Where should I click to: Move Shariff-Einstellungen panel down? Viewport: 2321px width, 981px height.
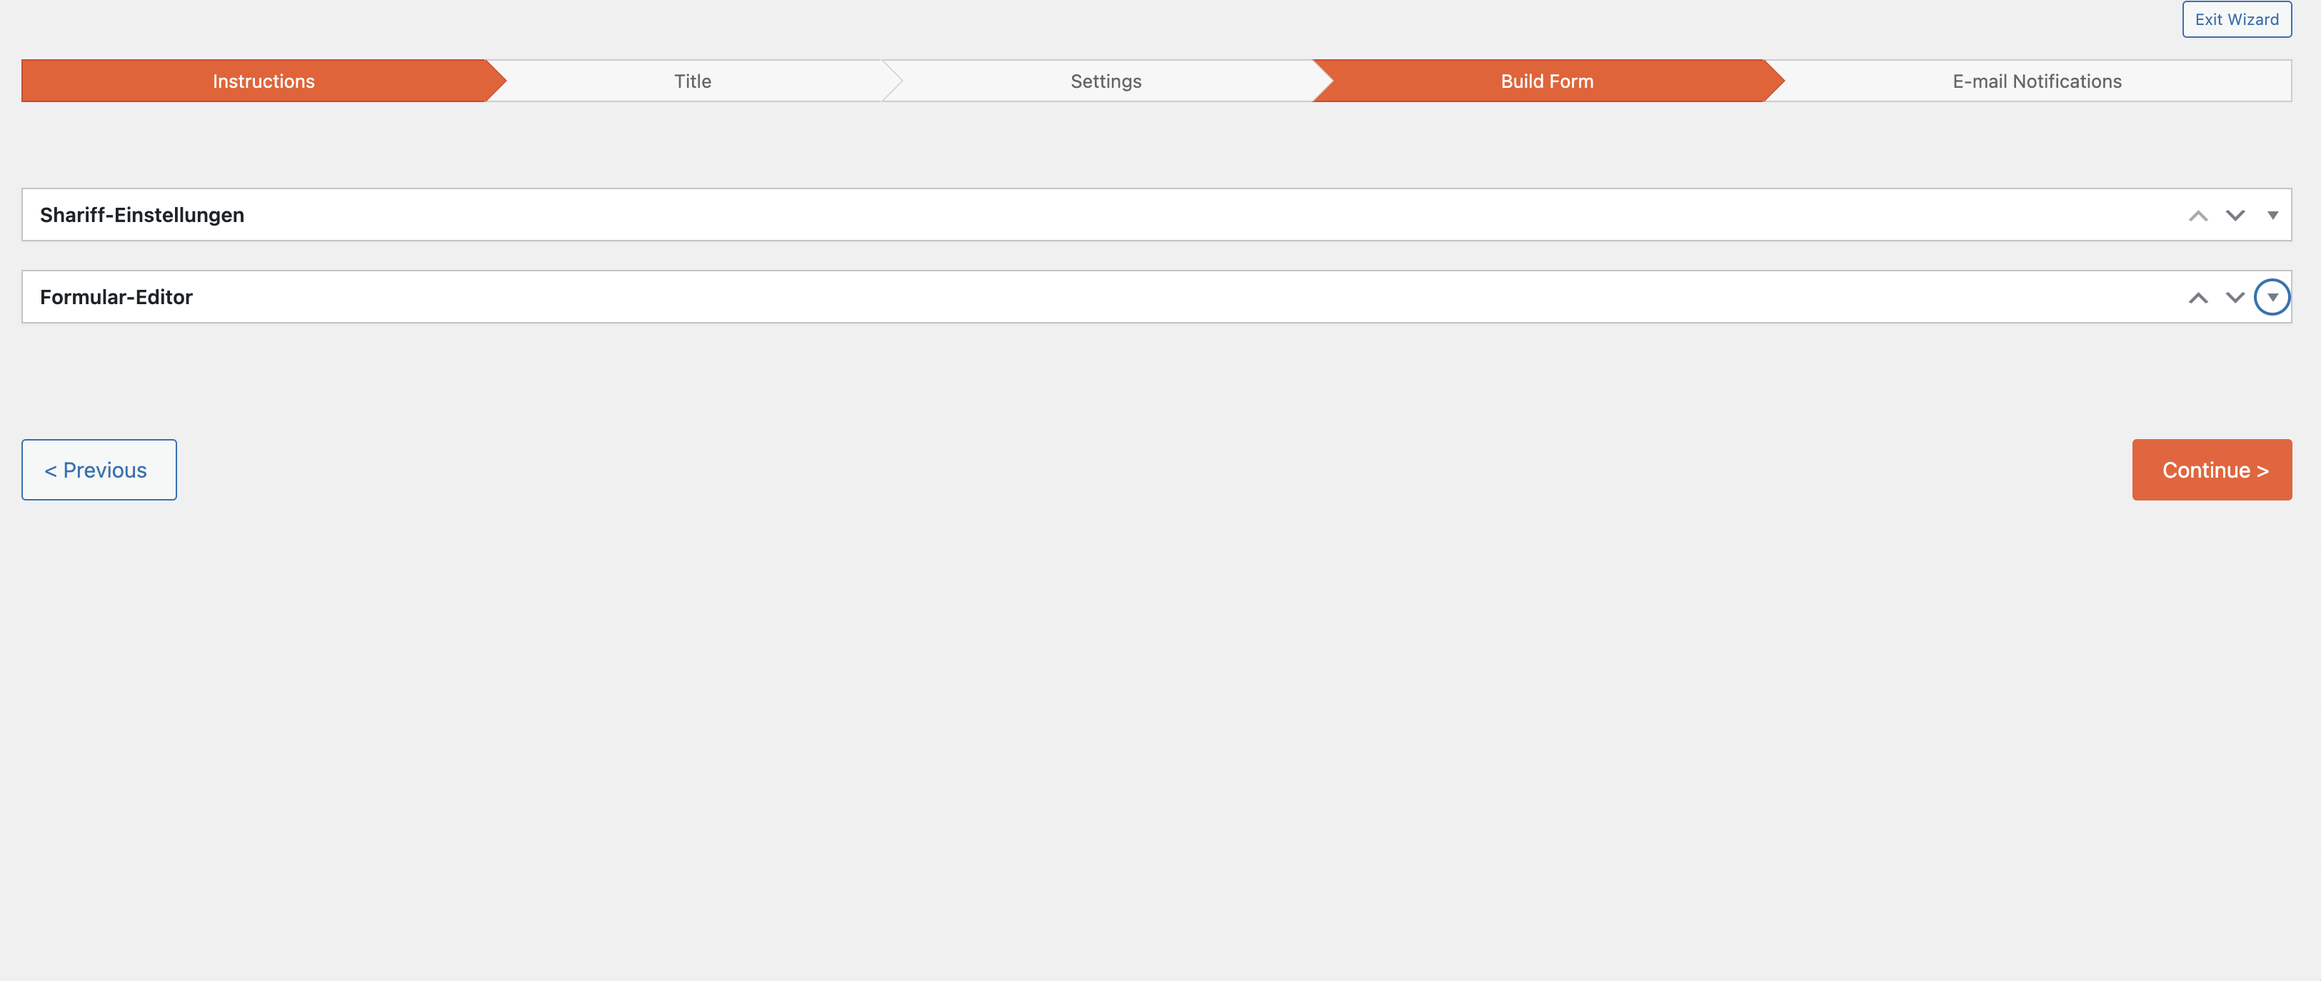(2235, 216)
